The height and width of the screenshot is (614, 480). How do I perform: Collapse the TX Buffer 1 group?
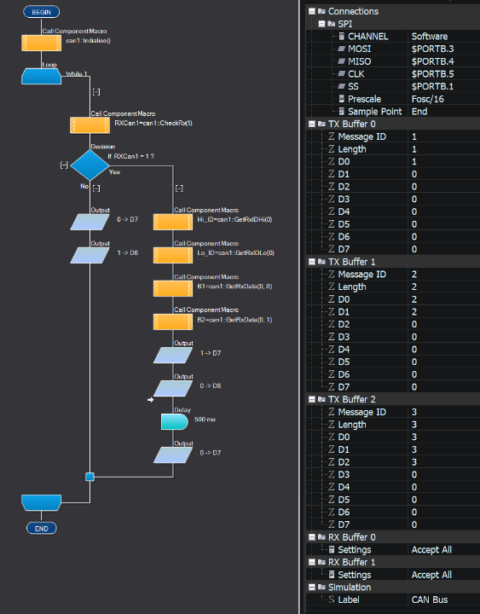click(x=312, y=262)
